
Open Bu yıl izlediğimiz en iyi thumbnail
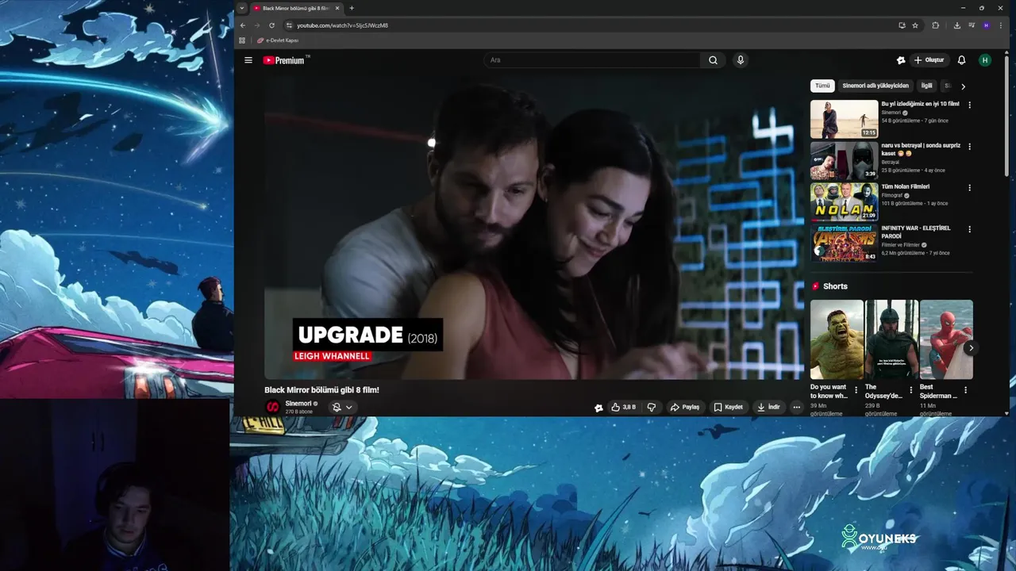tap(844, 119)
